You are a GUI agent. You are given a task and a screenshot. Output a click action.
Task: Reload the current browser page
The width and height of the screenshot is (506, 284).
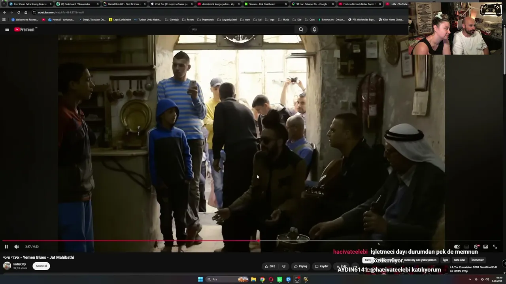point(19,12)
